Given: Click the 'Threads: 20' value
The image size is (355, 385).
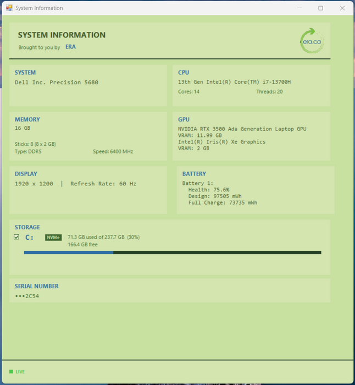Looking at the screenshot, I should click(x=269, y=92).
